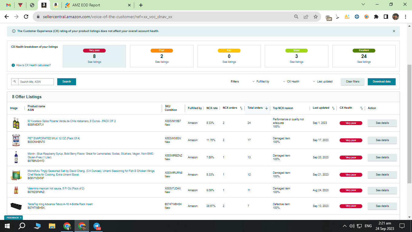The width and height of the screenshot is (412, 232).
Task: Click the Search title, ASIN field
Action: 36,82
